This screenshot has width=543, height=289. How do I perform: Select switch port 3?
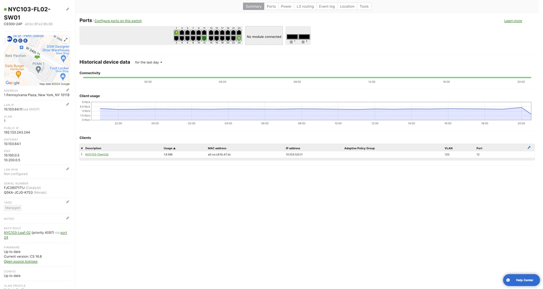click(x=182, y=33)
